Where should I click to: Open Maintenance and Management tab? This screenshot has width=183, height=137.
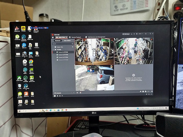[x=95, y=37]
